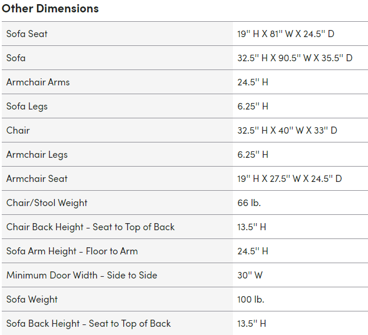
Task: Select the Sofa row label
Action: click(x=16, y=58)
